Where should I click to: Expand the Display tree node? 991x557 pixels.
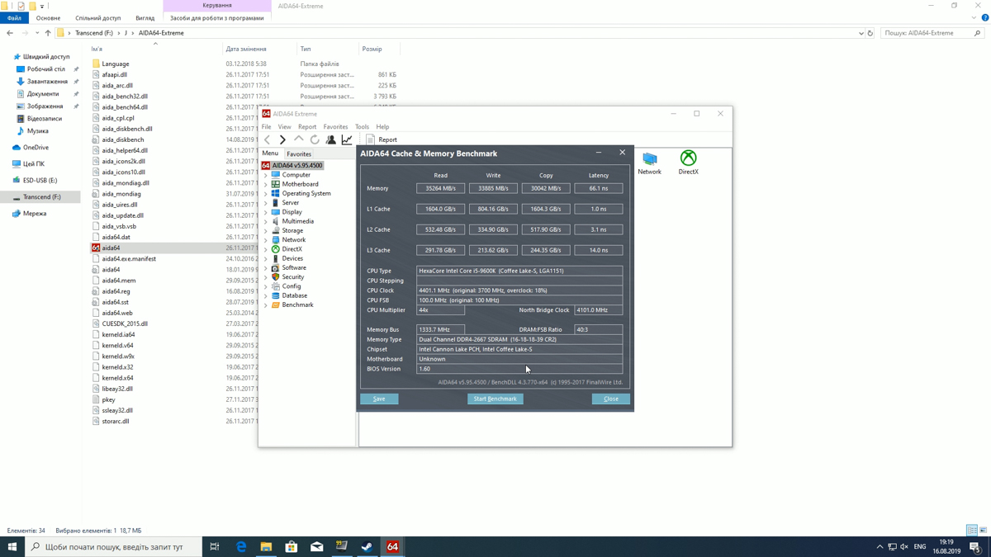266,212
